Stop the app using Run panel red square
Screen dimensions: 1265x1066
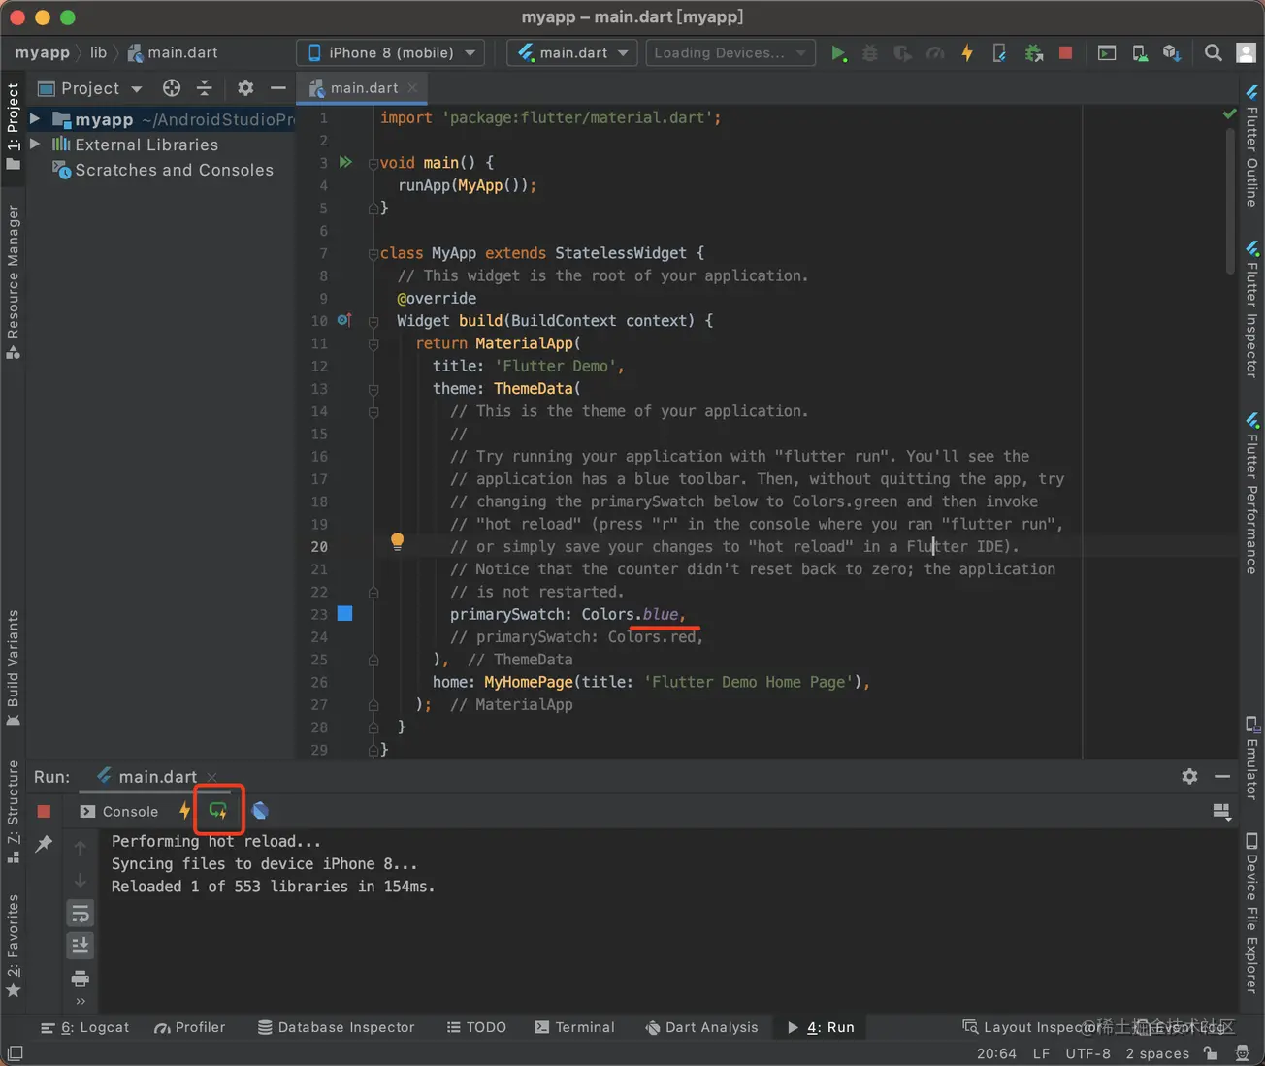point(44,811)
